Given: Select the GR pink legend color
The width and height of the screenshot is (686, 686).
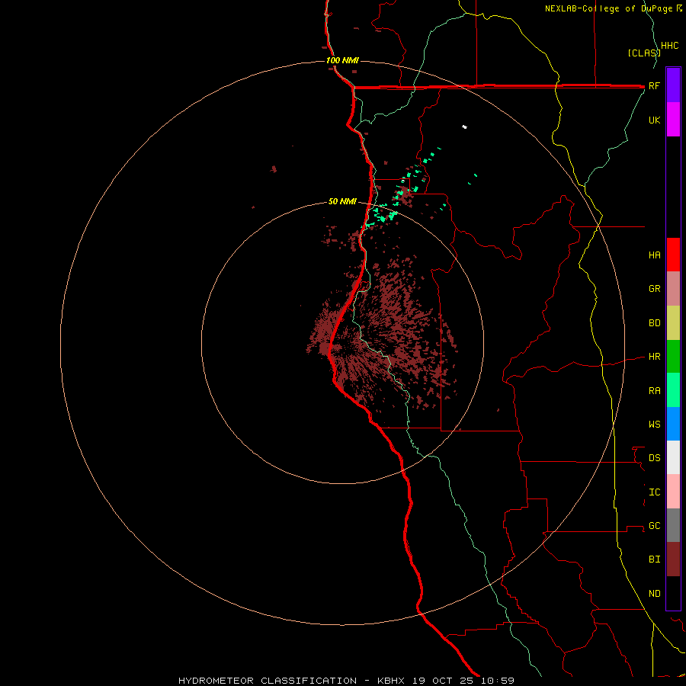Looking at the screenshot, I should 673,289.
